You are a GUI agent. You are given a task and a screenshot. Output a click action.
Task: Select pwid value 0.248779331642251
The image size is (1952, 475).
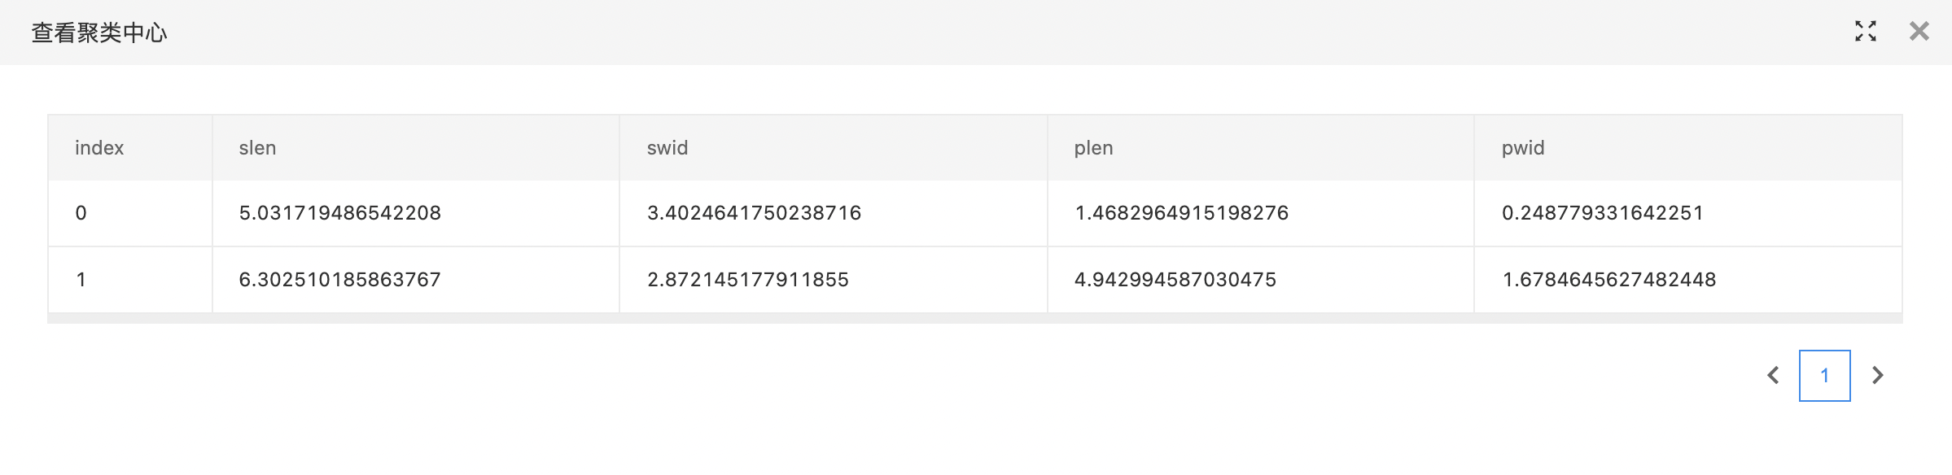pyautogui.click(x=1602, y=213)
